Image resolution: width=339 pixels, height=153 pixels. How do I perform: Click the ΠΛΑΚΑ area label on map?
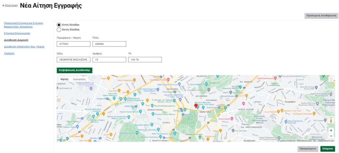tap(166, 122)
